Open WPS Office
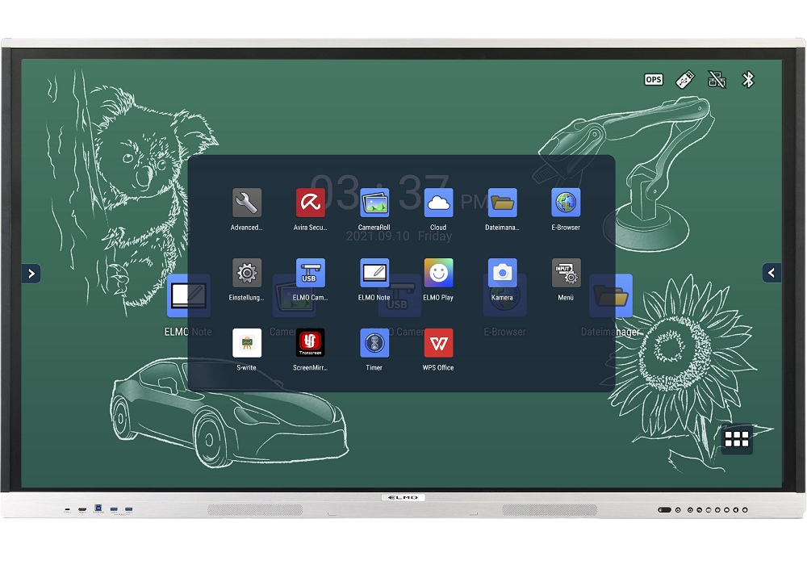Image resolution: width=807 pixels, height=565 pixels. pyautogui.click(x=438, y=343)
